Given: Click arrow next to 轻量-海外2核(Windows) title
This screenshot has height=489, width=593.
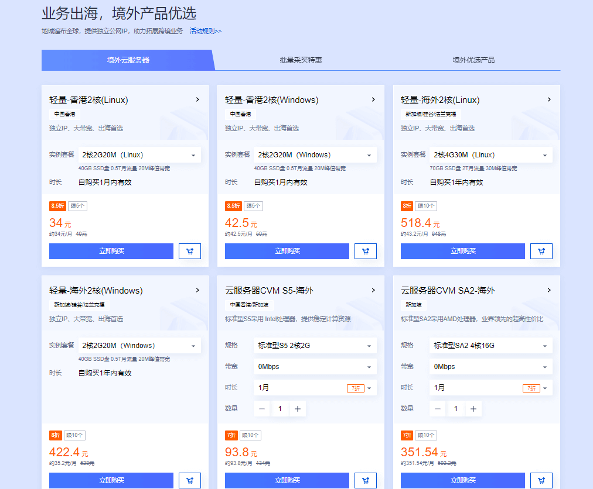Looking at the screenshot, I should (197, 290).
